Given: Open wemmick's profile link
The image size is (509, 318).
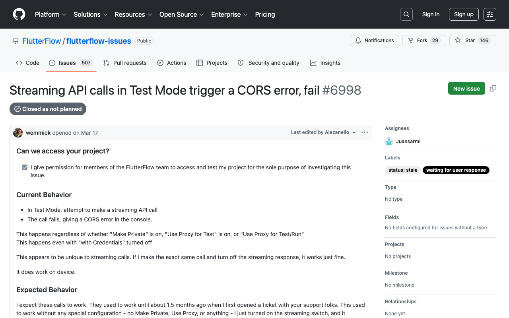Looking at the screenshot, I should tap(38, 133).
